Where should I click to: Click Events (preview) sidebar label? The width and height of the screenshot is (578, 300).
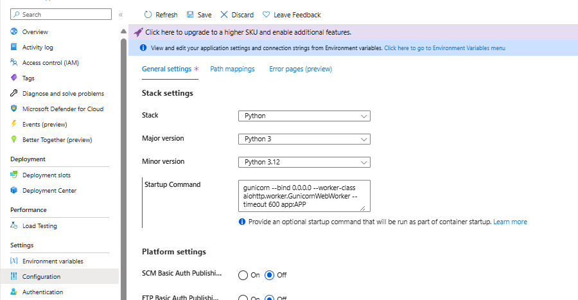click(x=44, y=125)
